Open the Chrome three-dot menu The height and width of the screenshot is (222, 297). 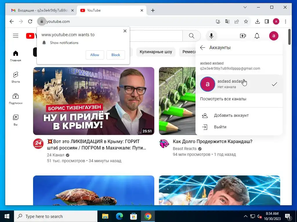(285, 21)
